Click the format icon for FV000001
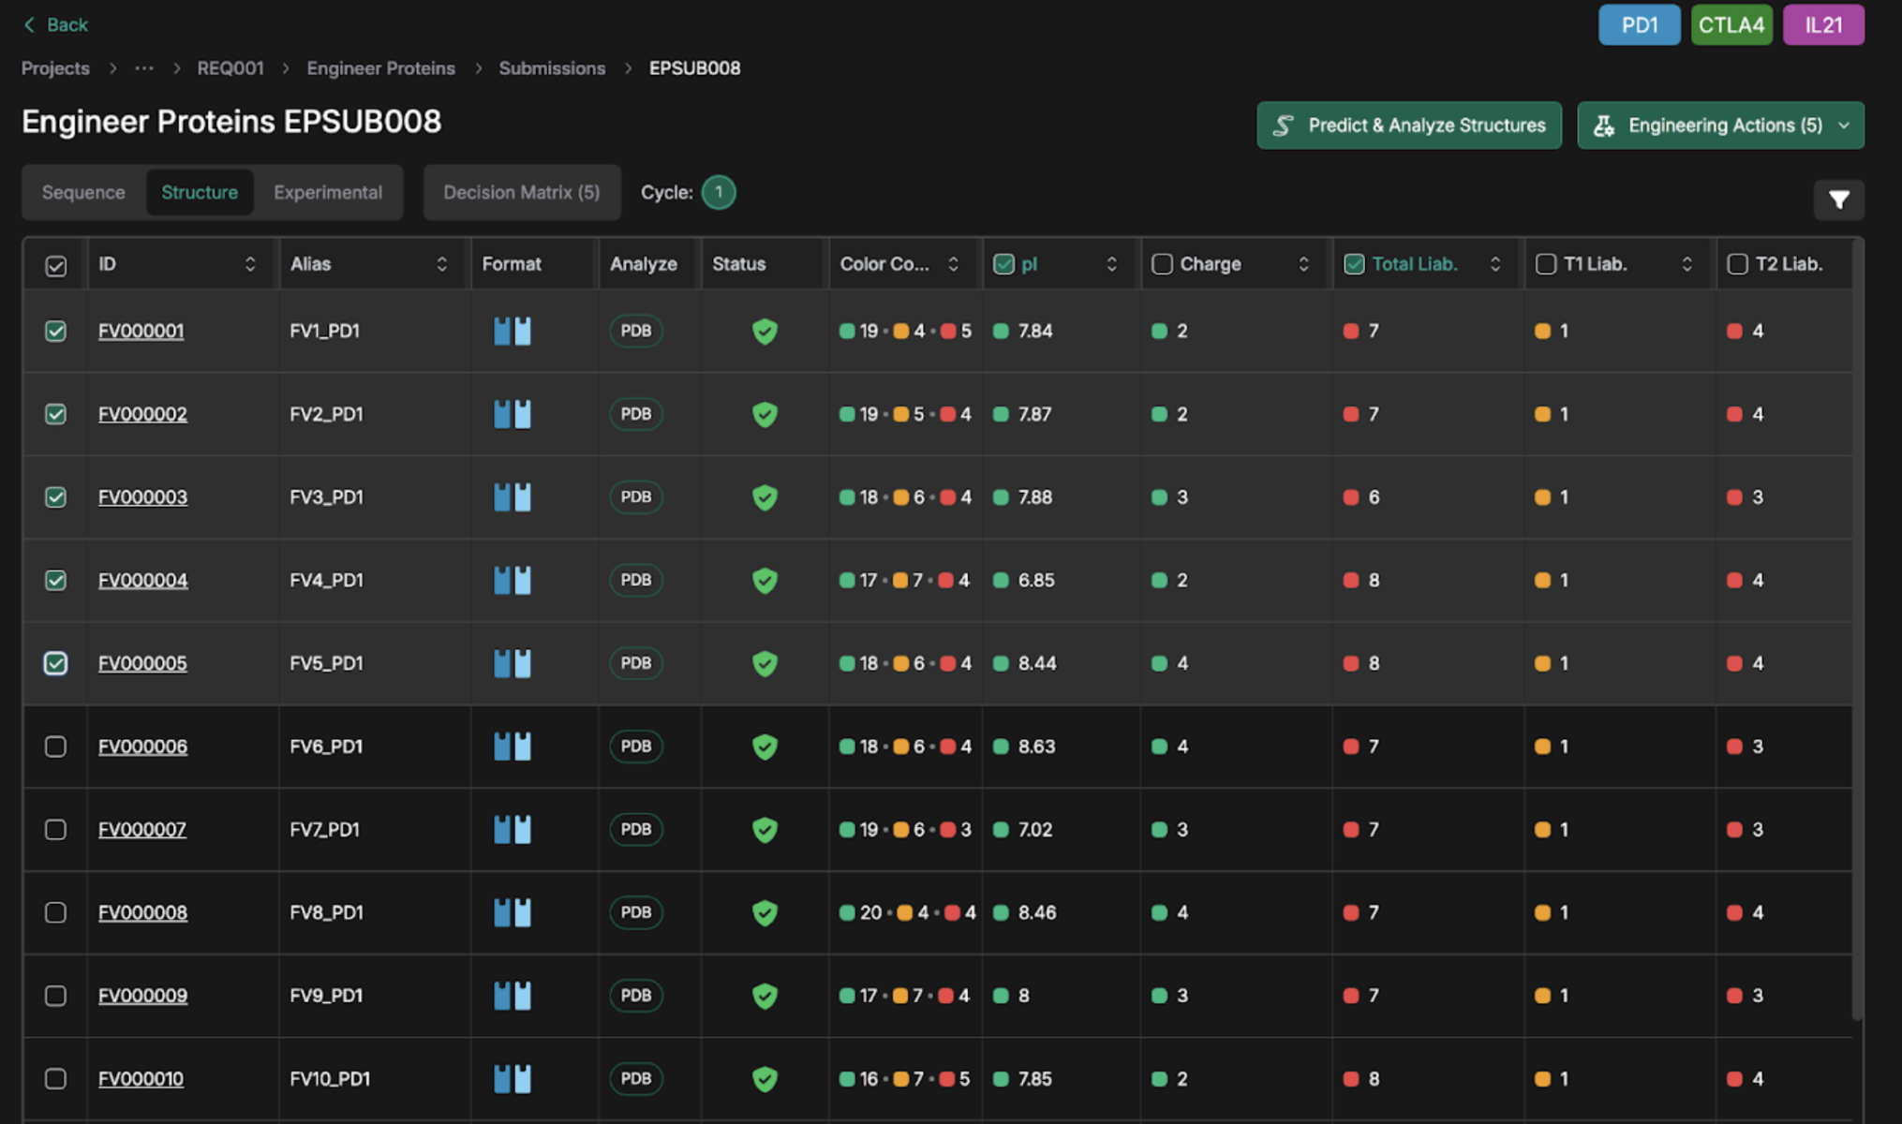The width and height of the screenshot is (1902, 1124). [x=513, y=331]
